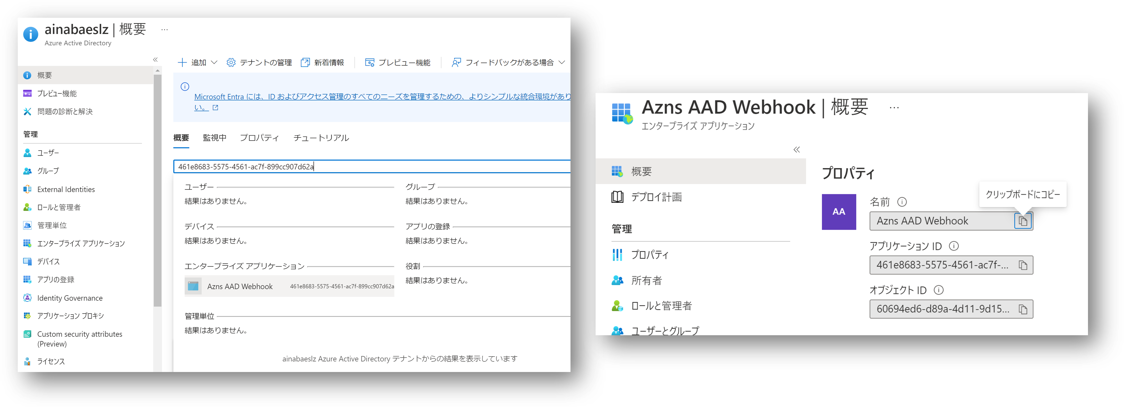Open 新着情報 toolbar item

tap(322, 63)
